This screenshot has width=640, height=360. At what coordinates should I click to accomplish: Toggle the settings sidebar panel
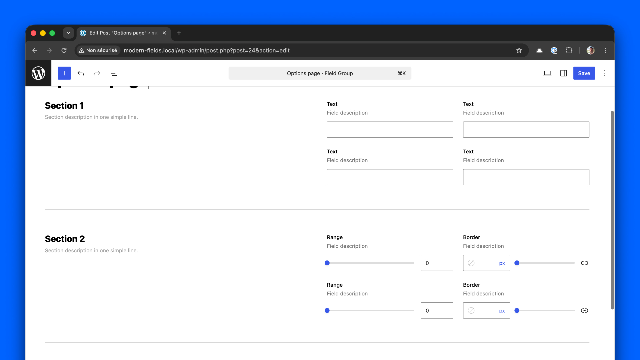(x=564, y=73)
